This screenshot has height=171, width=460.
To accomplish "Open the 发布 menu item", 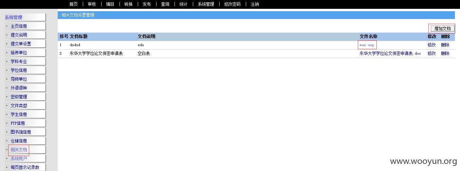I will pyautogui.click(x=147, y=4).
